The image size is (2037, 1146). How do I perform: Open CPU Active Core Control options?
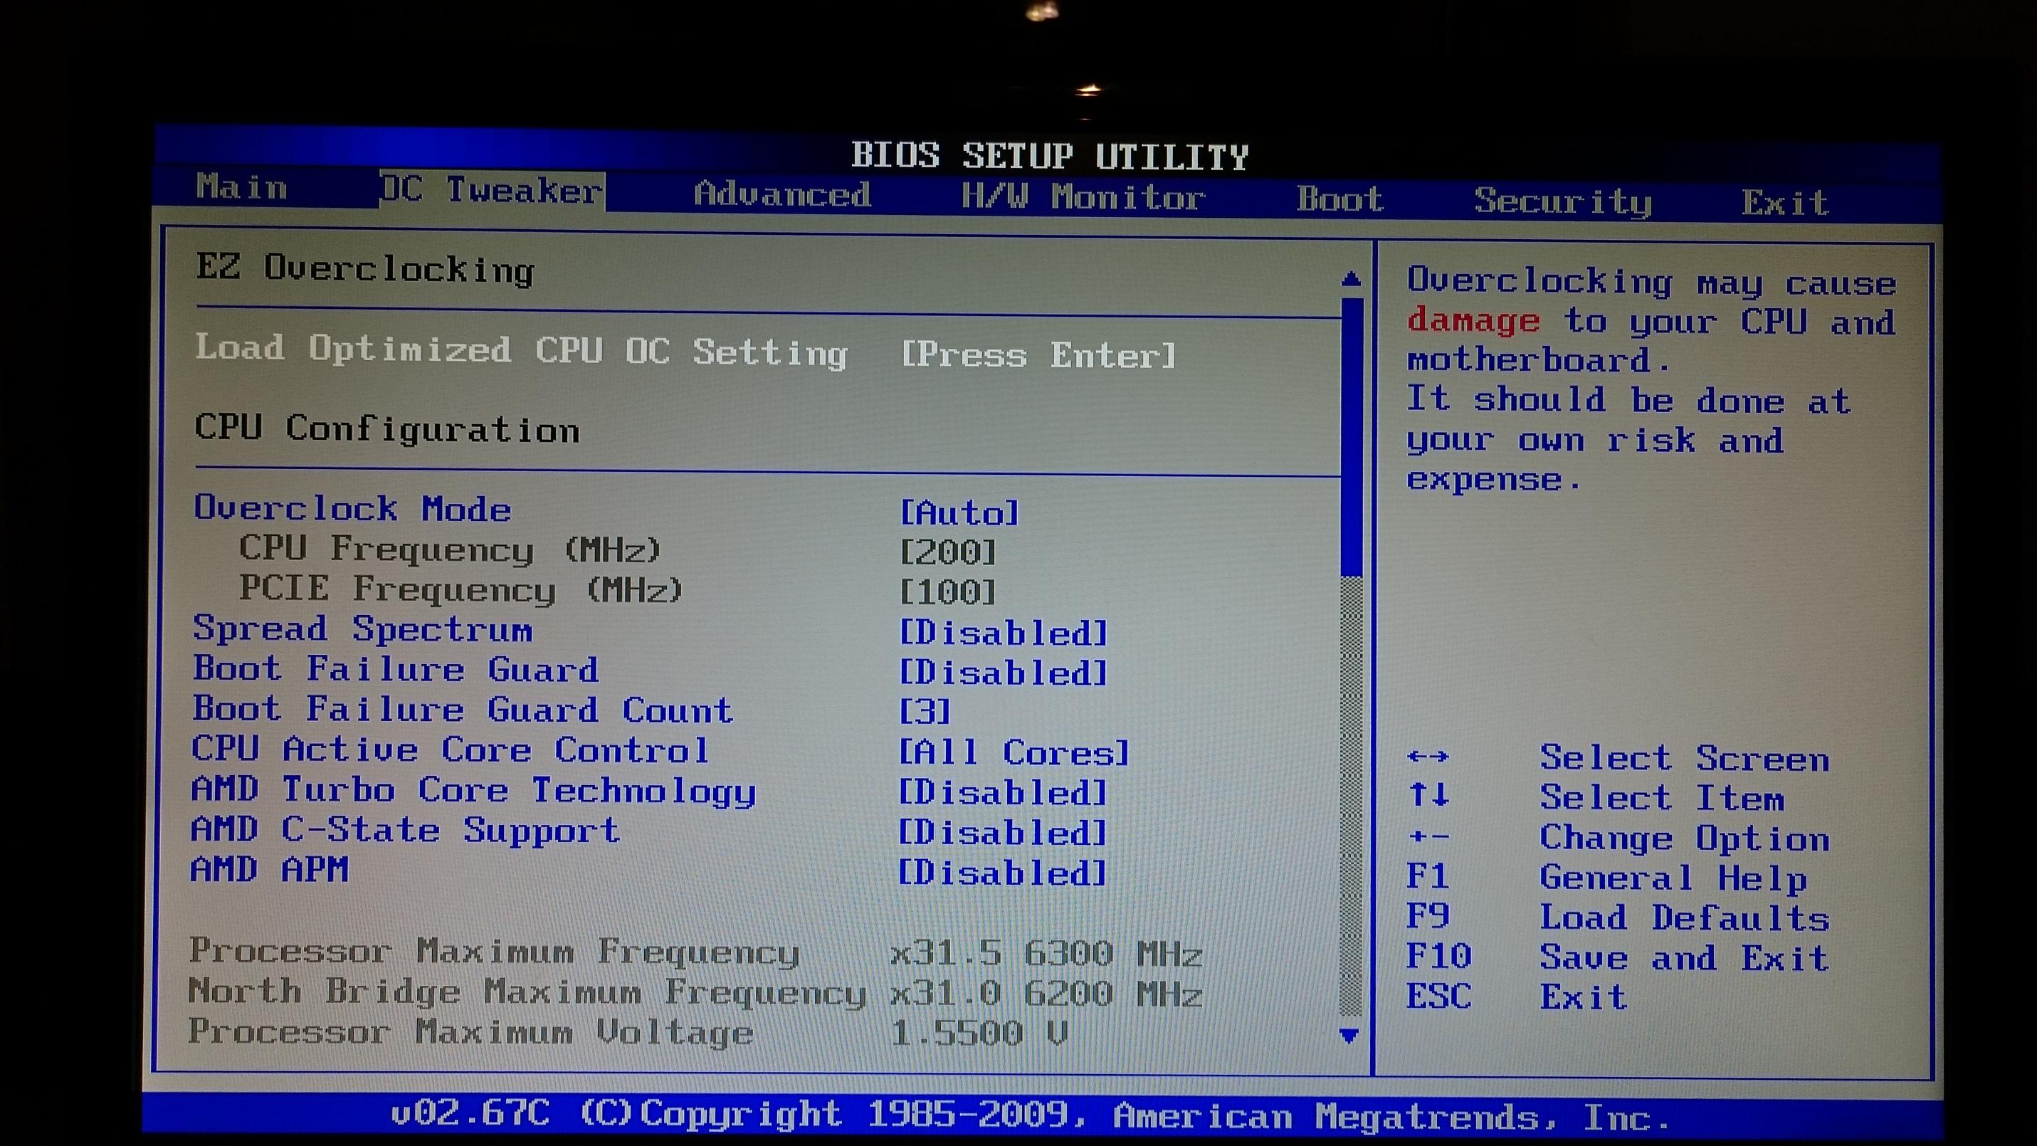pos(1014,752)
